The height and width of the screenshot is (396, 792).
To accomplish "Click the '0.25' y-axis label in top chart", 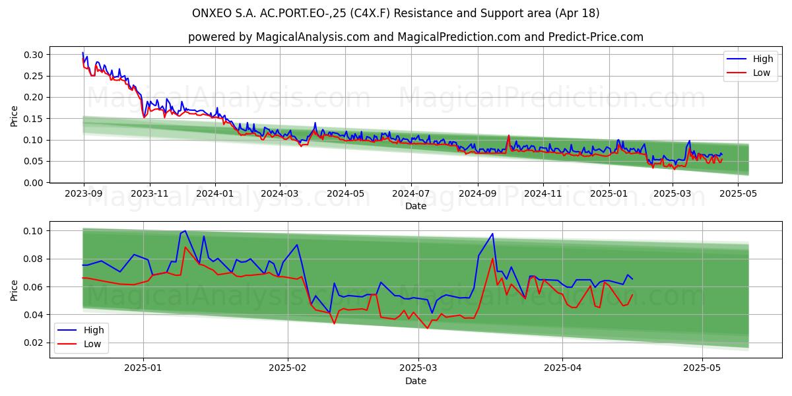I will tap(33, 76).
